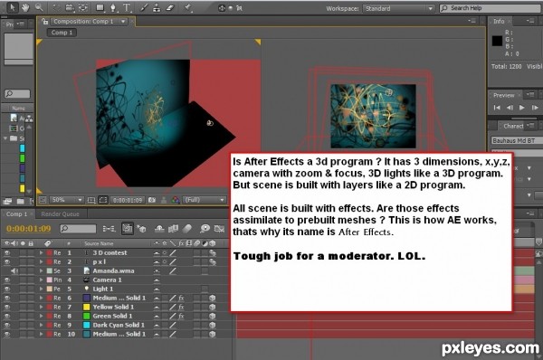Click the Search Help field
The height and width of the screenshot is (360, 543).
pos(491,8)
